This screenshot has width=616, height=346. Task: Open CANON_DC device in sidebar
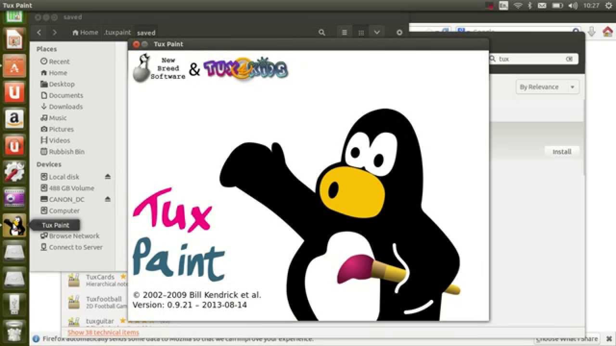pyautogui.click(x=62, y=199)
